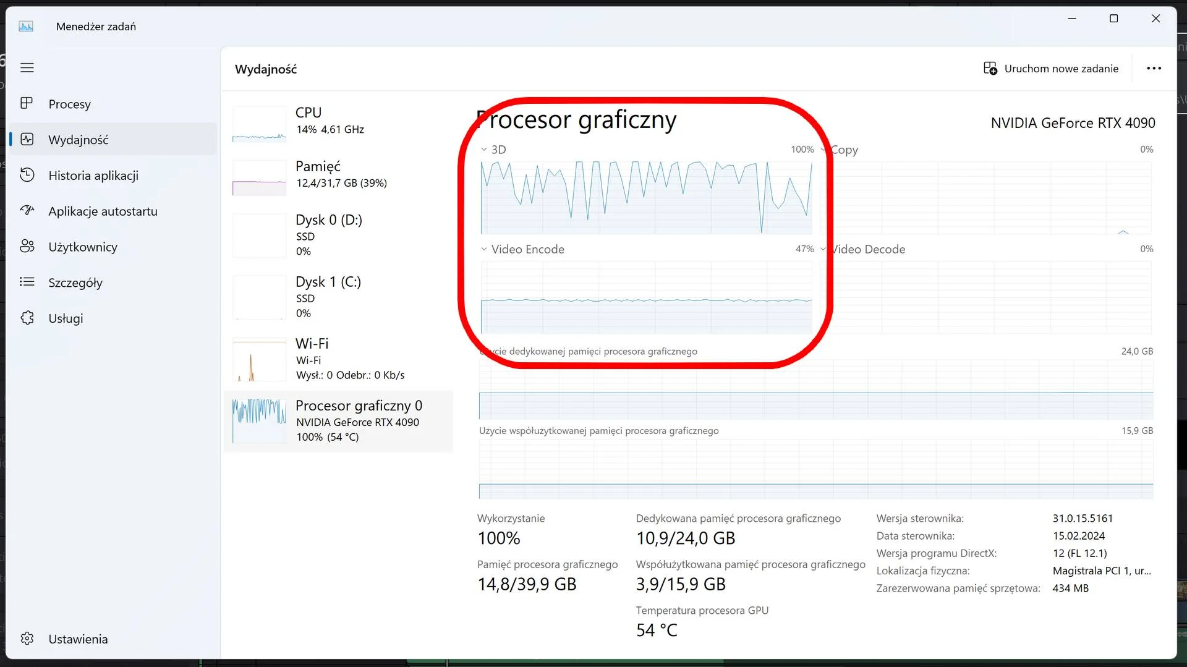Viewport: 1187px width, 667px height.
Task: Select the CPU performance item
Action: click(x=339, y=121)
